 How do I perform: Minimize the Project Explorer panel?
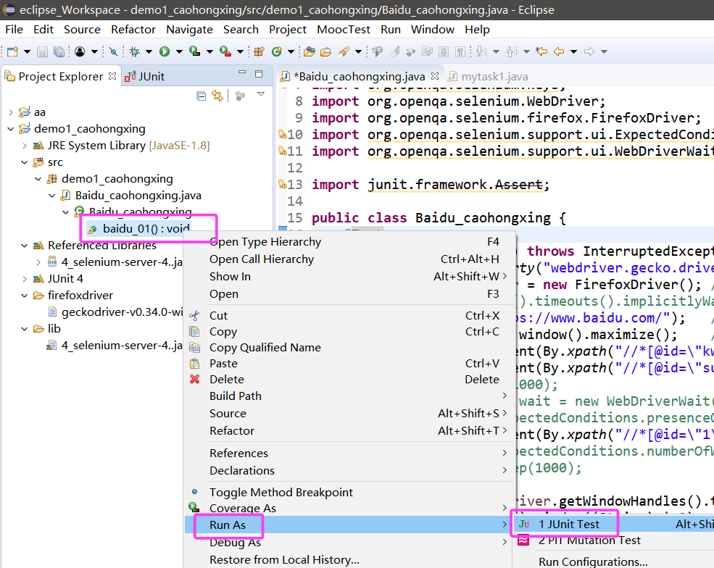point(242,72)
